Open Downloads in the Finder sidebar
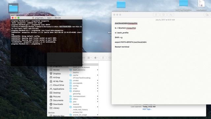The height and width of the screenshot is (119, 211). coord(58,104)
